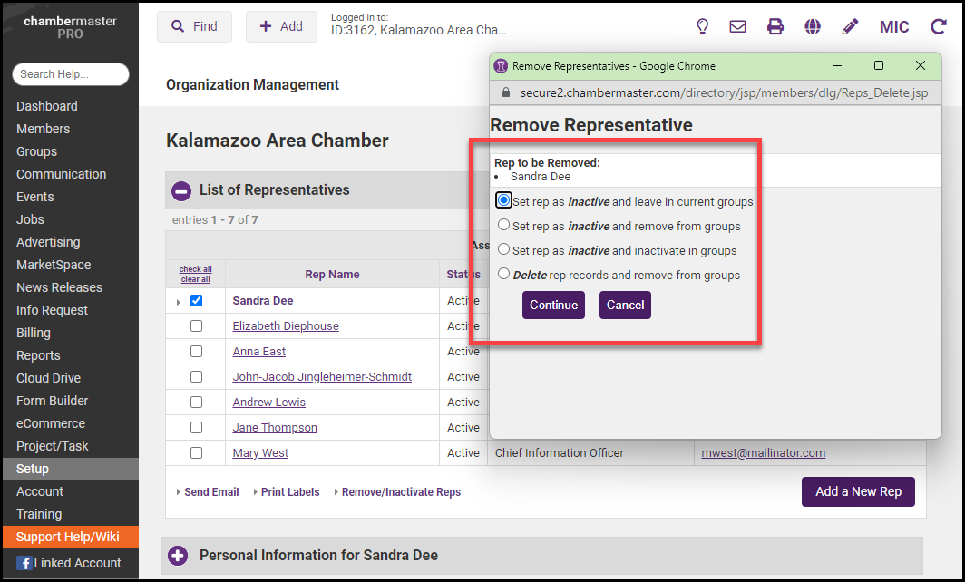
Task: Go to Billing in sidebar menu
Action: (34, 333)
